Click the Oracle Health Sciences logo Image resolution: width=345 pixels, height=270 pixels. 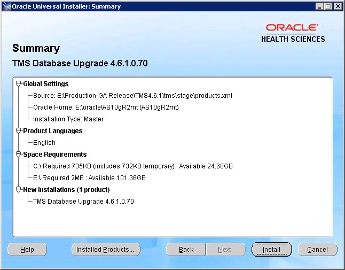pyautogui.click(x=293, y=33)
